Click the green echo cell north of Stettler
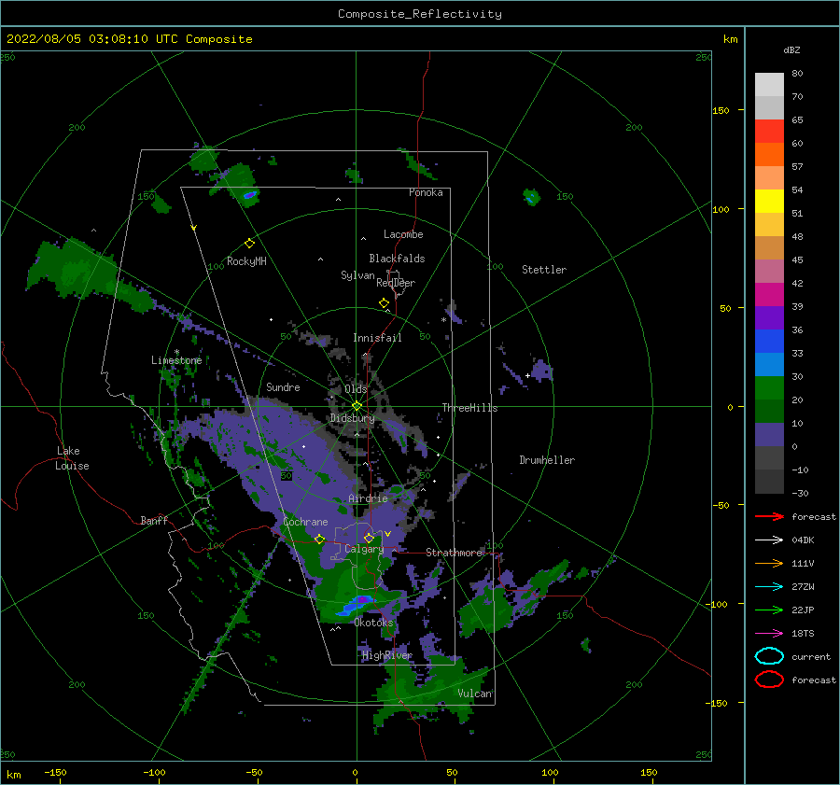The height and width of the screenshot is (785, 840). [531, 197]
